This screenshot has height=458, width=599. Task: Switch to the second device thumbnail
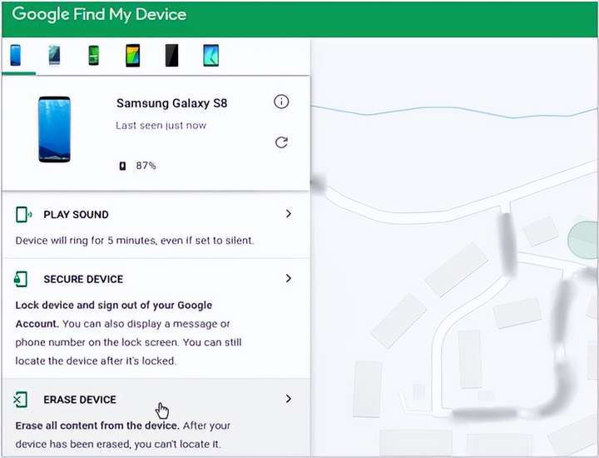tap(55, 56)
